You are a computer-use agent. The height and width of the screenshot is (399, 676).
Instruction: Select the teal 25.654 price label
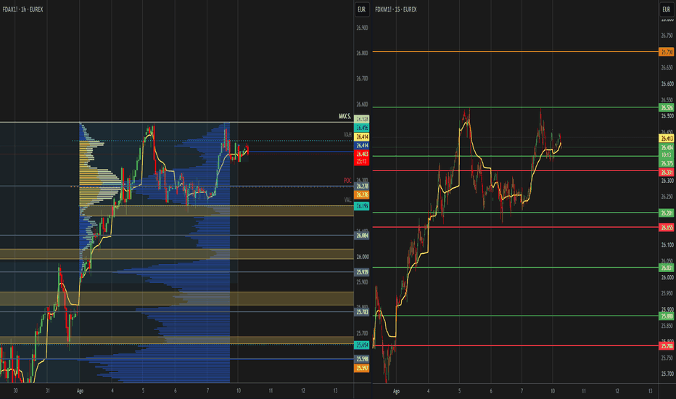coord(362,345)
